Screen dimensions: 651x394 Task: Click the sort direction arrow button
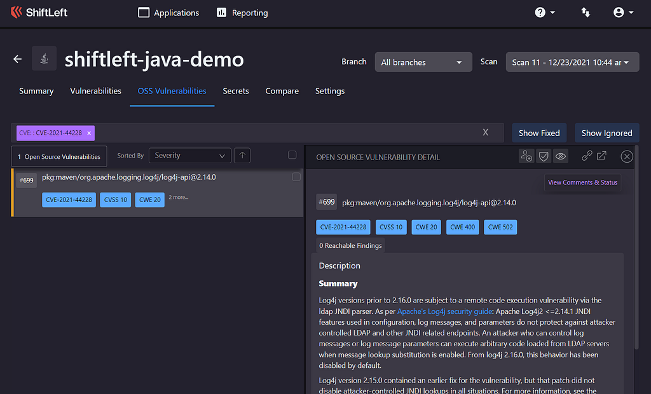[242, 155]
